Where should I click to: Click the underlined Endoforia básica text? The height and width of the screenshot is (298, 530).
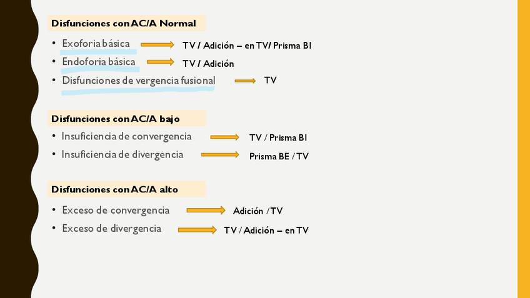pyautogui.click(x=98, y=62)
